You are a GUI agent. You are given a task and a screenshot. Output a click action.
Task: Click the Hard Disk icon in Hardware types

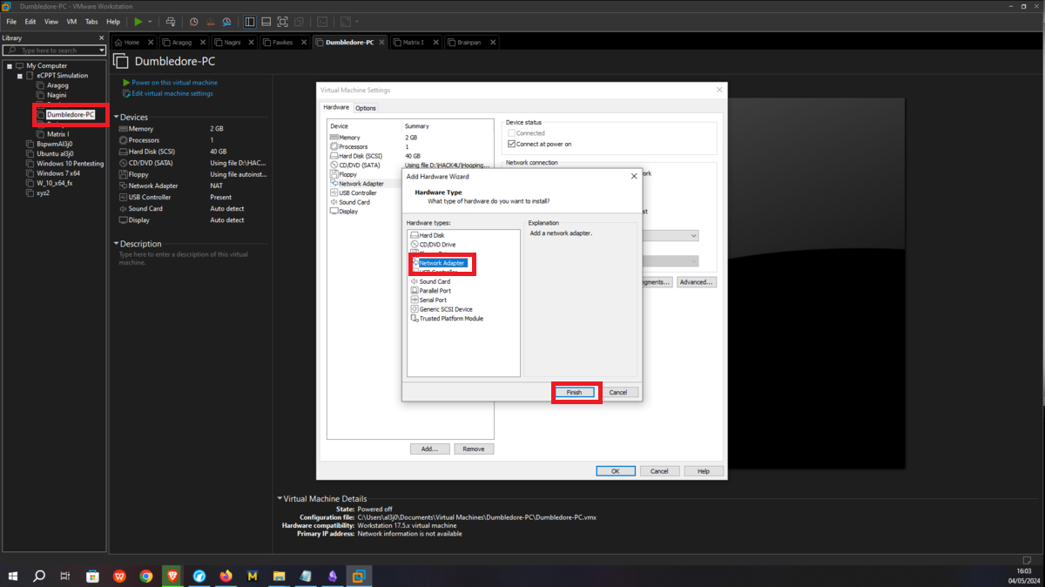[x=414, y=235]
